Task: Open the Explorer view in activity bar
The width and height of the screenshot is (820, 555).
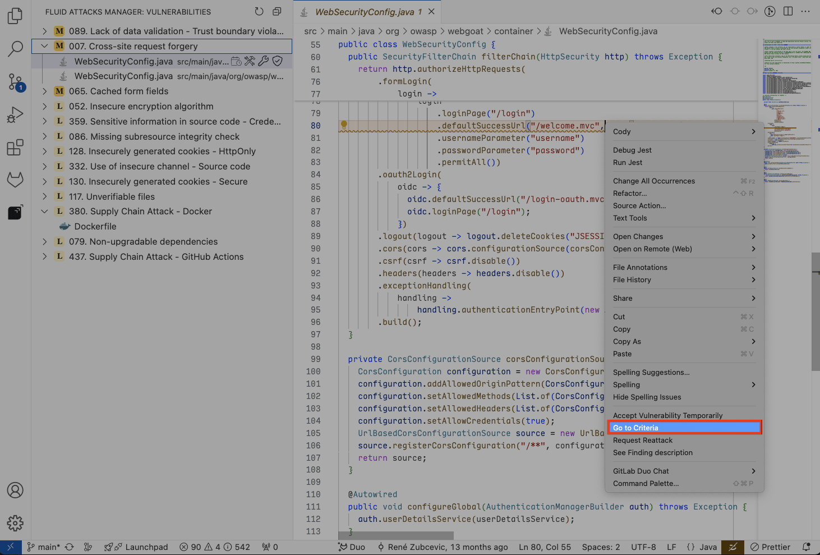Action: [15, 16]
